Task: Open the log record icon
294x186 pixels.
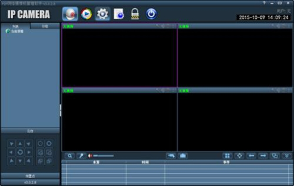Action: [x=119, y=14]
